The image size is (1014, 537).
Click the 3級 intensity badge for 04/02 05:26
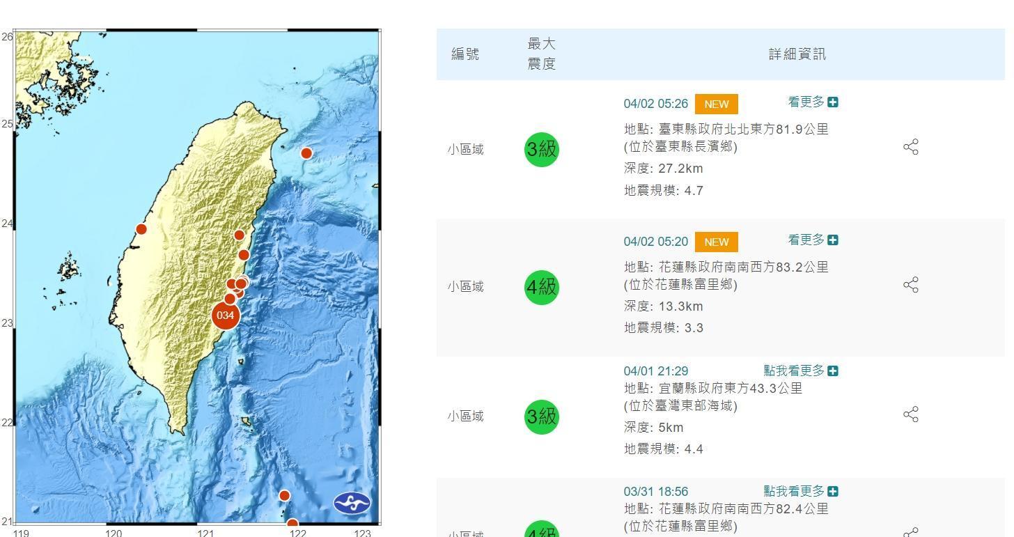point(542,149)
